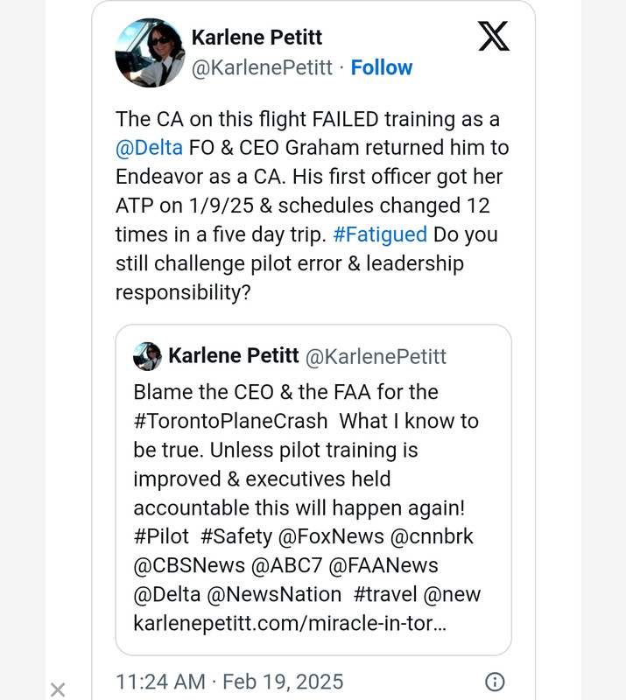Click the quoted tweet's small avatar
Screen dimensions: 626x700
(147, 356)
